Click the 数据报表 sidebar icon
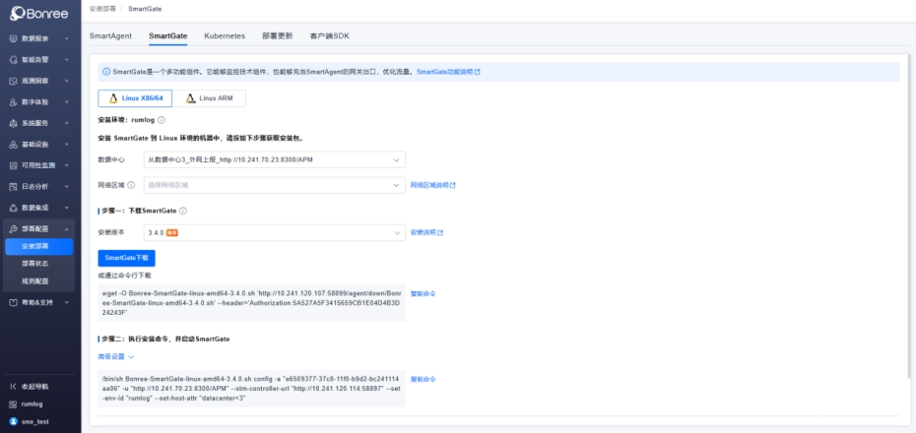Screen dimensions: 916x433 [x=14, y=38]
